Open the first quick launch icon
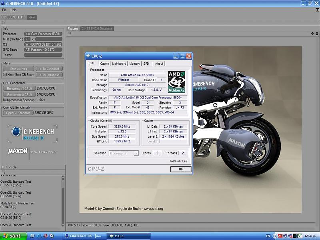This screenshot has height=240, width=320. (32, 236)
